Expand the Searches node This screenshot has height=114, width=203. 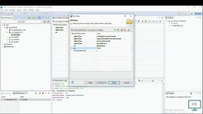click(x=2, y=44)
